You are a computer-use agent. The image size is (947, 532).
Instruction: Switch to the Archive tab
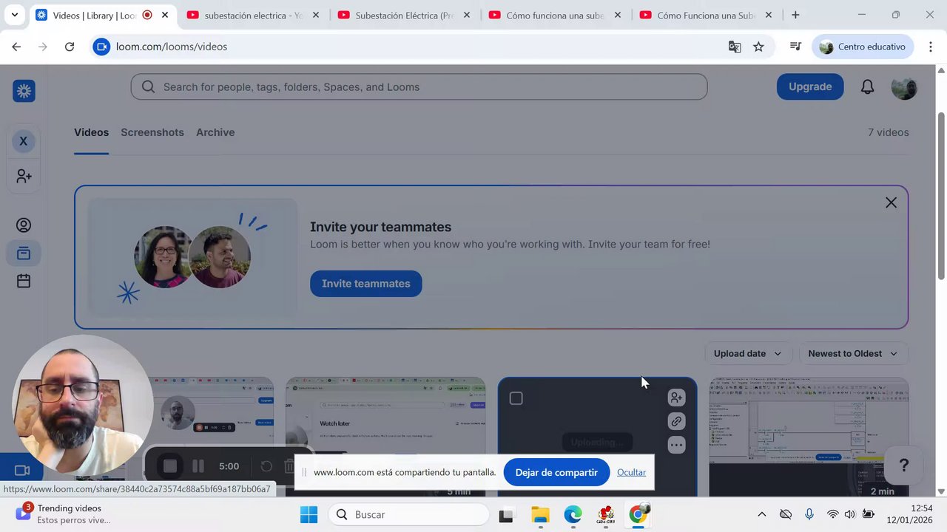215,132
